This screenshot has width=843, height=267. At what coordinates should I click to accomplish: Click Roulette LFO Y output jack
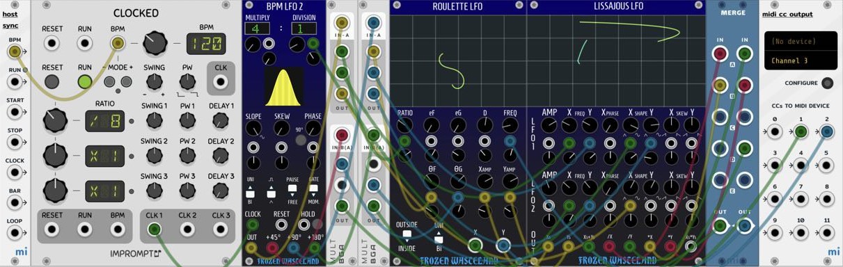(503, 245)
